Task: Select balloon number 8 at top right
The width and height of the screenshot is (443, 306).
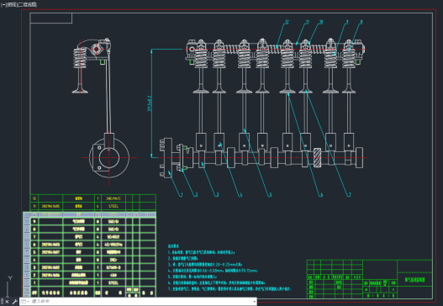Action: [x=361, y=22]
